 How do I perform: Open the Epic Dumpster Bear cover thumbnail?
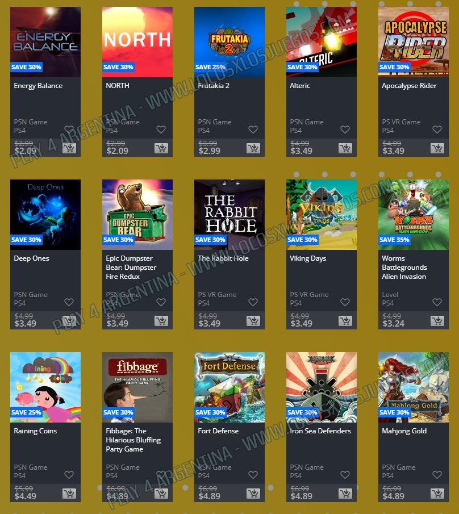click(x=137, y=215)
